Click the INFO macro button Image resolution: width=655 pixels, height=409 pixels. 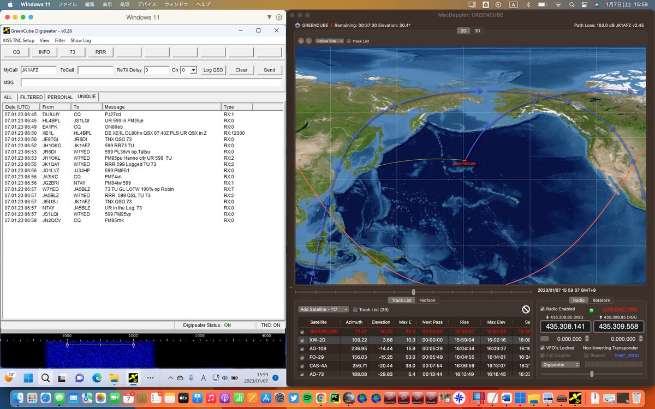pyautogui.click(x=45, y=52)
